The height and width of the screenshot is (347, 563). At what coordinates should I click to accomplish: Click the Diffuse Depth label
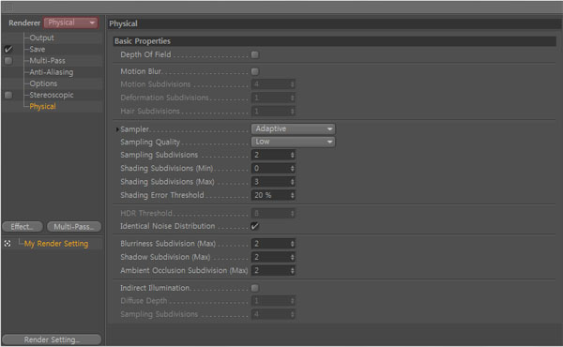(144, 301)
